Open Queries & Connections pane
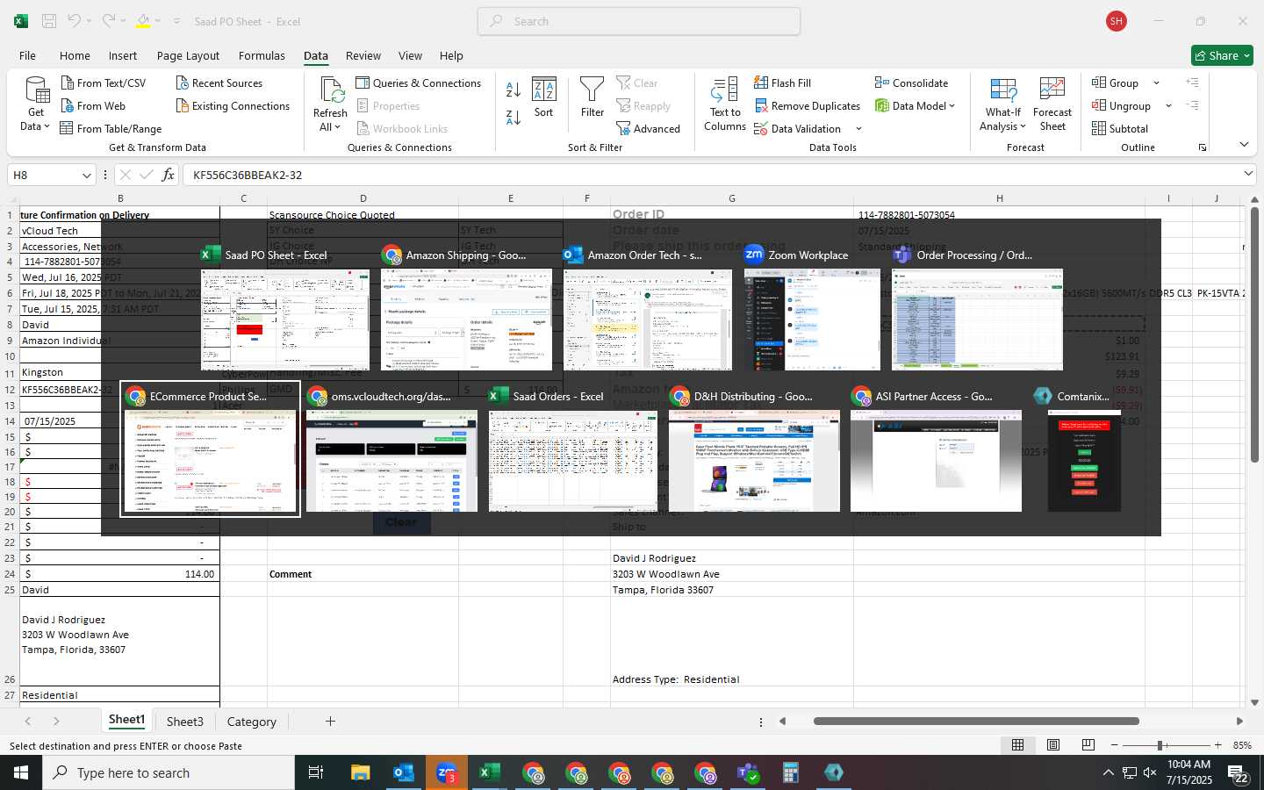The image size is (1264, 790). tap(419, 83)
